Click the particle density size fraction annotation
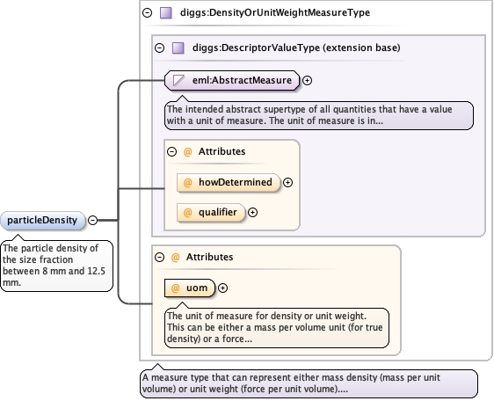 pyautogui.click(x=57, y=266)
